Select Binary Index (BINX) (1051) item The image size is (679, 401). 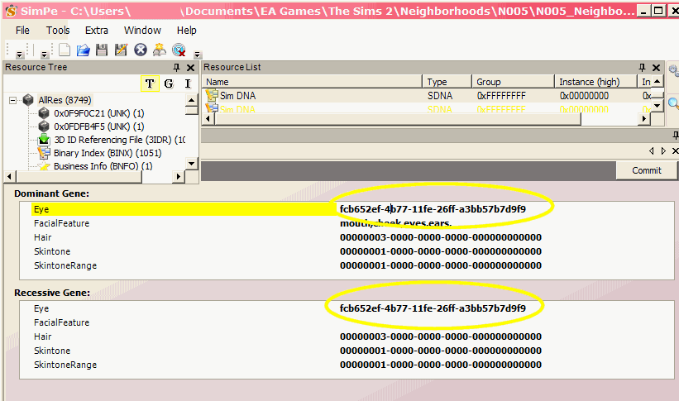[x=108, y=153]
